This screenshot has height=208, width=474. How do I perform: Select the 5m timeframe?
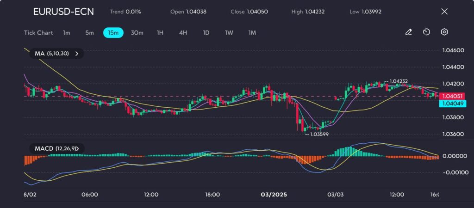point(89,33)
